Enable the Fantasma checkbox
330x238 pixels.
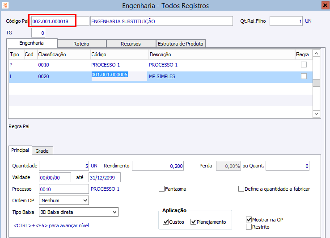pyautogui.click(x=162, y=189)
